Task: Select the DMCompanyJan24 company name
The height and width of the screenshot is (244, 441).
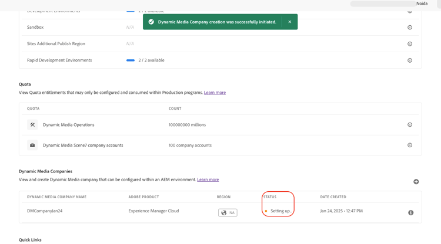Action: (44, 211)
